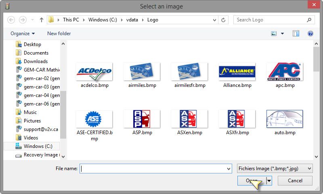This screenshot has width=323, height=194.
Task: Click the folder icon in the address bar
Action: [51, 20]
